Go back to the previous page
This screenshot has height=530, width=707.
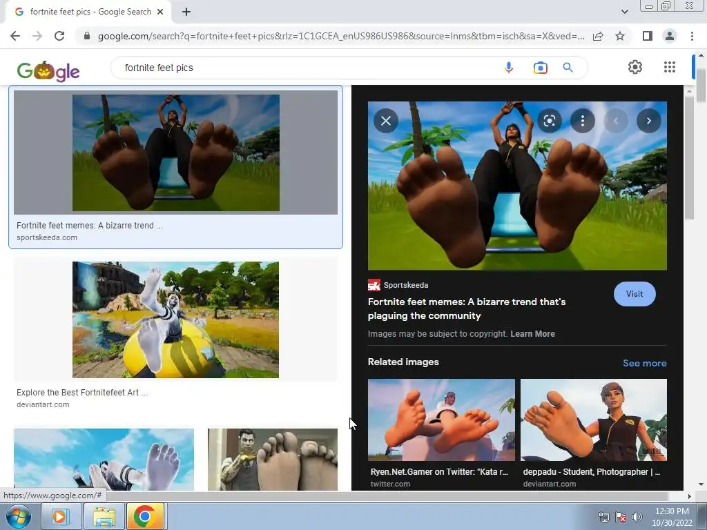pyautogui.click(x=15, y=36)
